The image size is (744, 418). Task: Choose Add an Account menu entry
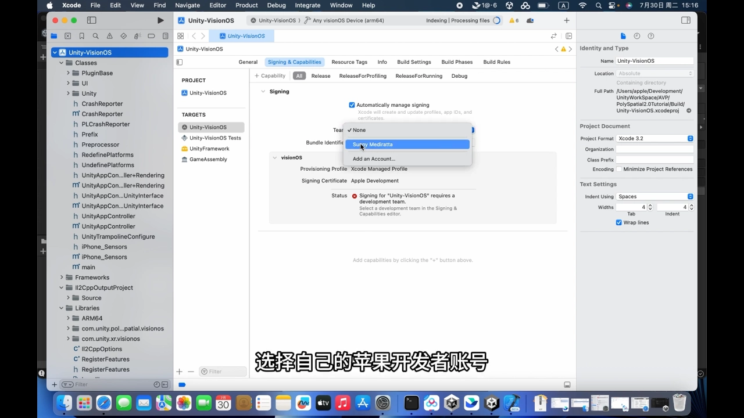(x=407, y=159)
